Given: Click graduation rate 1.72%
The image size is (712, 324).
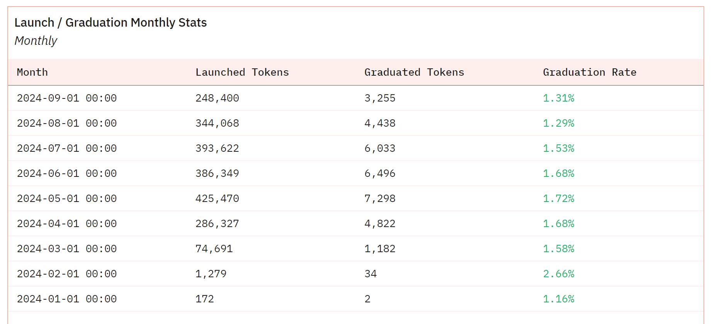Looking at the screenshot, I should click(559, 198).
